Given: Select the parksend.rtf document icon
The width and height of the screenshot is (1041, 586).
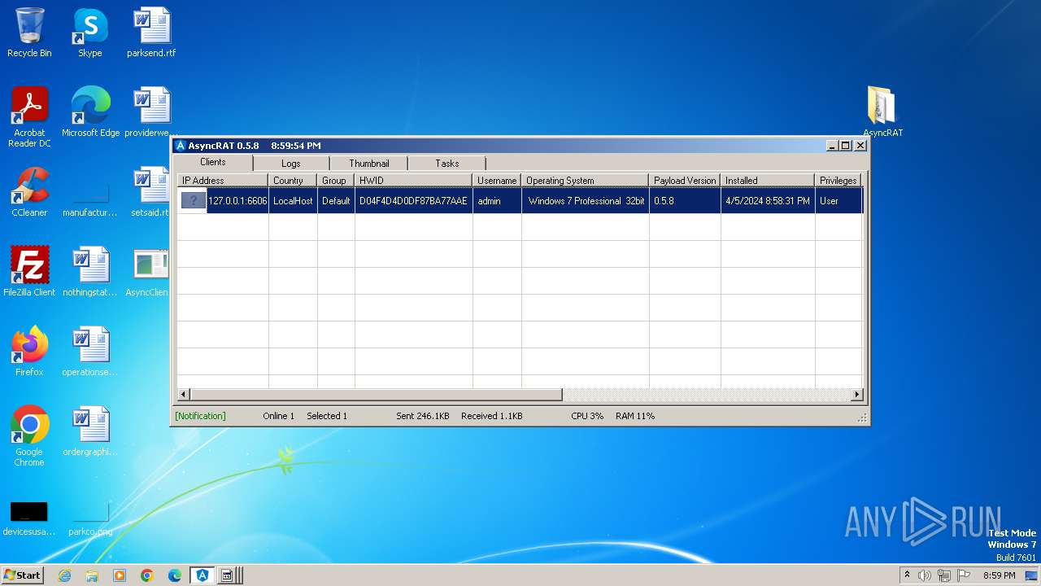Looking at the screenshot, I should coord(151,33).
